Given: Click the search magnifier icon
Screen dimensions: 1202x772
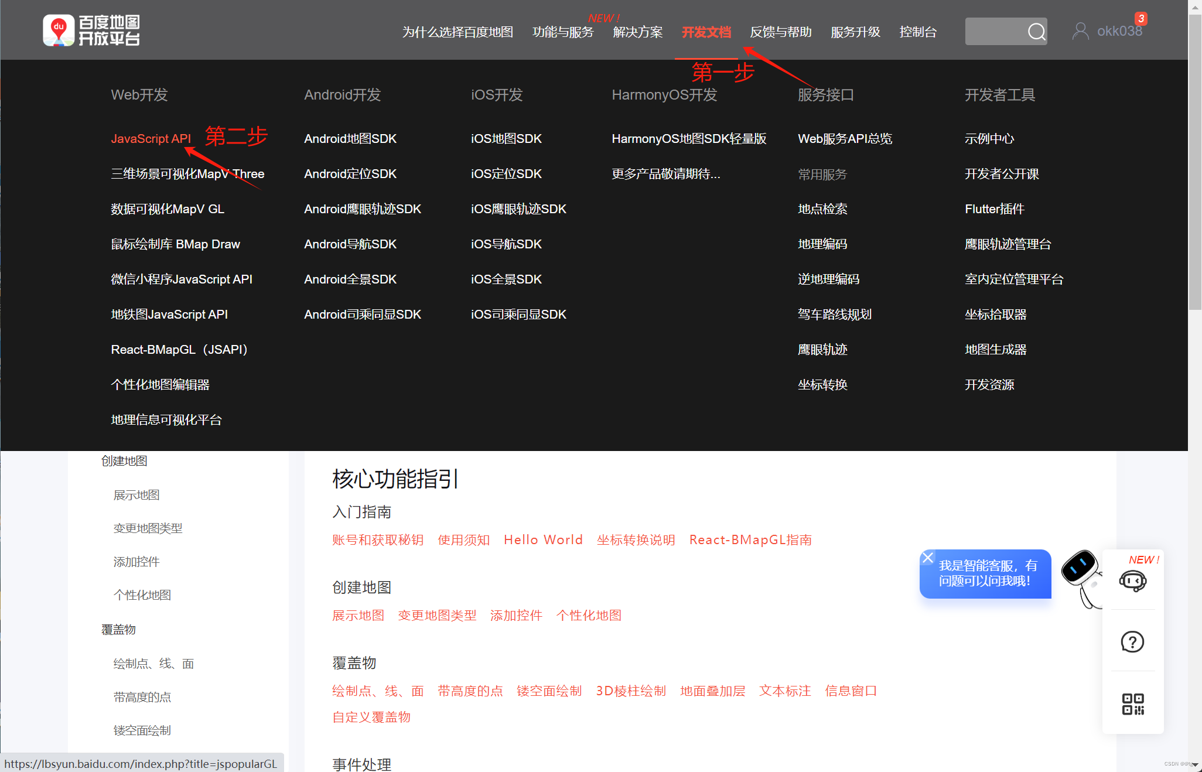Looking at the screenshot, I should click(x=1036, y=32).
